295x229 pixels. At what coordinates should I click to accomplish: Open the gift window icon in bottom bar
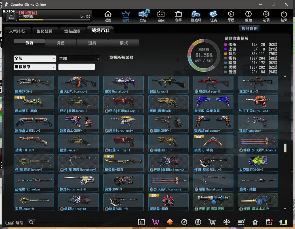tap(141, 222)
